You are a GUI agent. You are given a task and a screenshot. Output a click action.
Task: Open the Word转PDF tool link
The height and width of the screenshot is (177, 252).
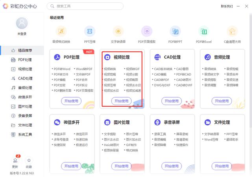[x=84, y=69]
